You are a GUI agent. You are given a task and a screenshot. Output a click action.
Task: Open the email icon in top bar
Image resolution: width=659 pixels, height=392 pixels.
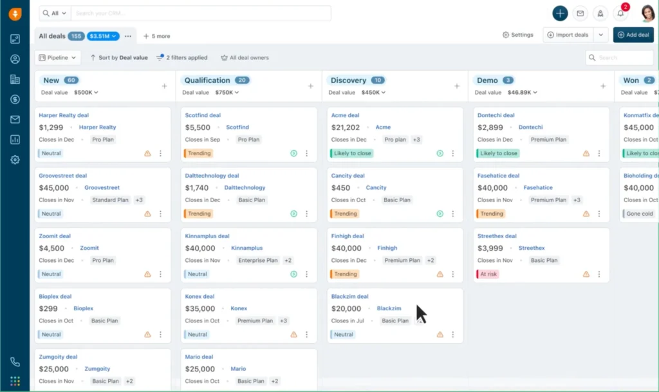tap(580, 14)
